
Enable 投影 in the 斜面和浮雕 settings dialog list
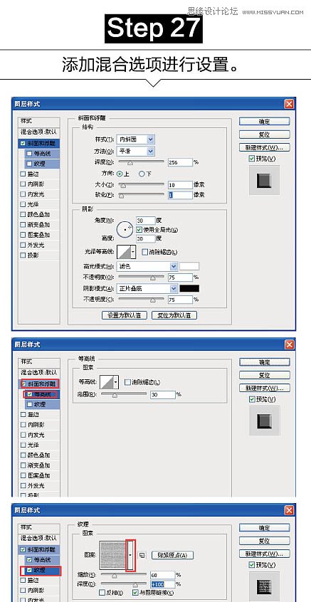tap(23, 255)
